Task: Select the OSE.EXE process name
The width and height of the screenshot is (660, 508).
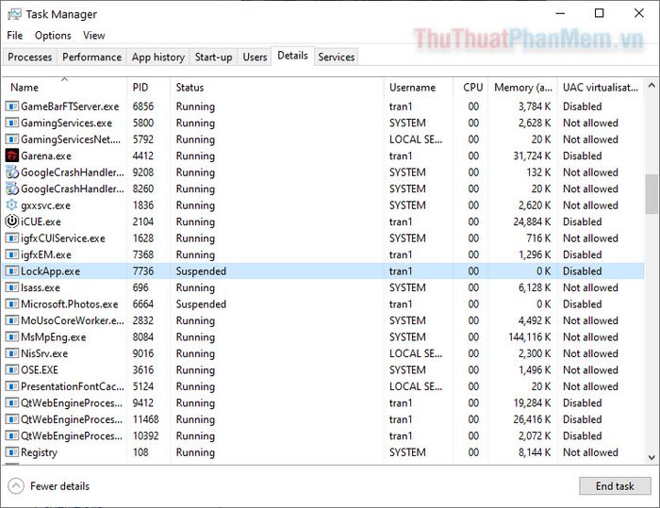Action: (40, 370)
